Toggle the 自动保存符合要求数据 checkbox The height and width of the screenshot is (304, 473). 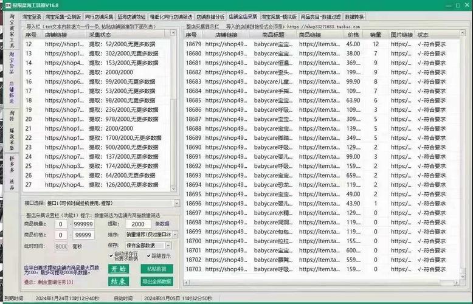pos(111,254)
